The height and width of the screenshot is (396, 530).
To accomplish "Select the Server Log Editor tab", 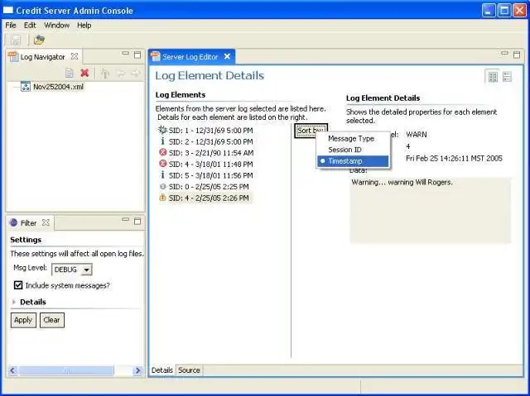I will (190, 57).
